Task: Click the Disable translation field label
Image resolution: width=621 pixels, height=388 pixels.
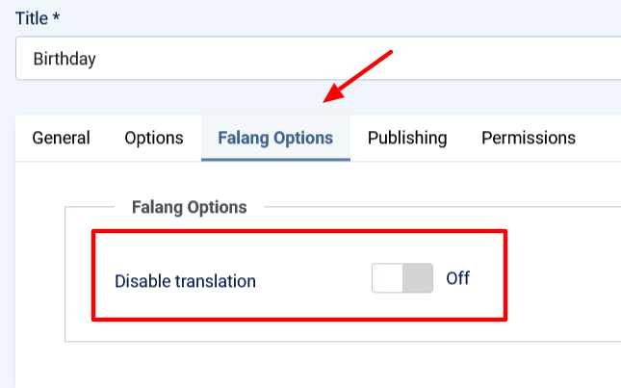Action: tap(186, 281)
